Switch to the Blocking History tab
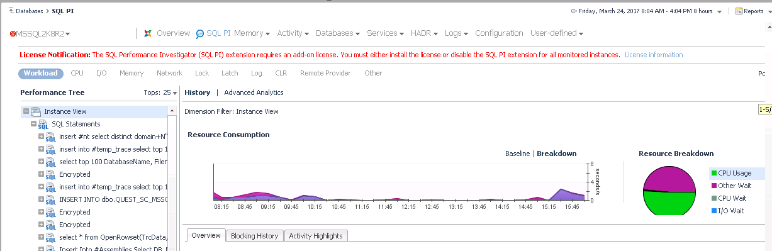Screen dimensions: 772x251 tap(254, 236)
